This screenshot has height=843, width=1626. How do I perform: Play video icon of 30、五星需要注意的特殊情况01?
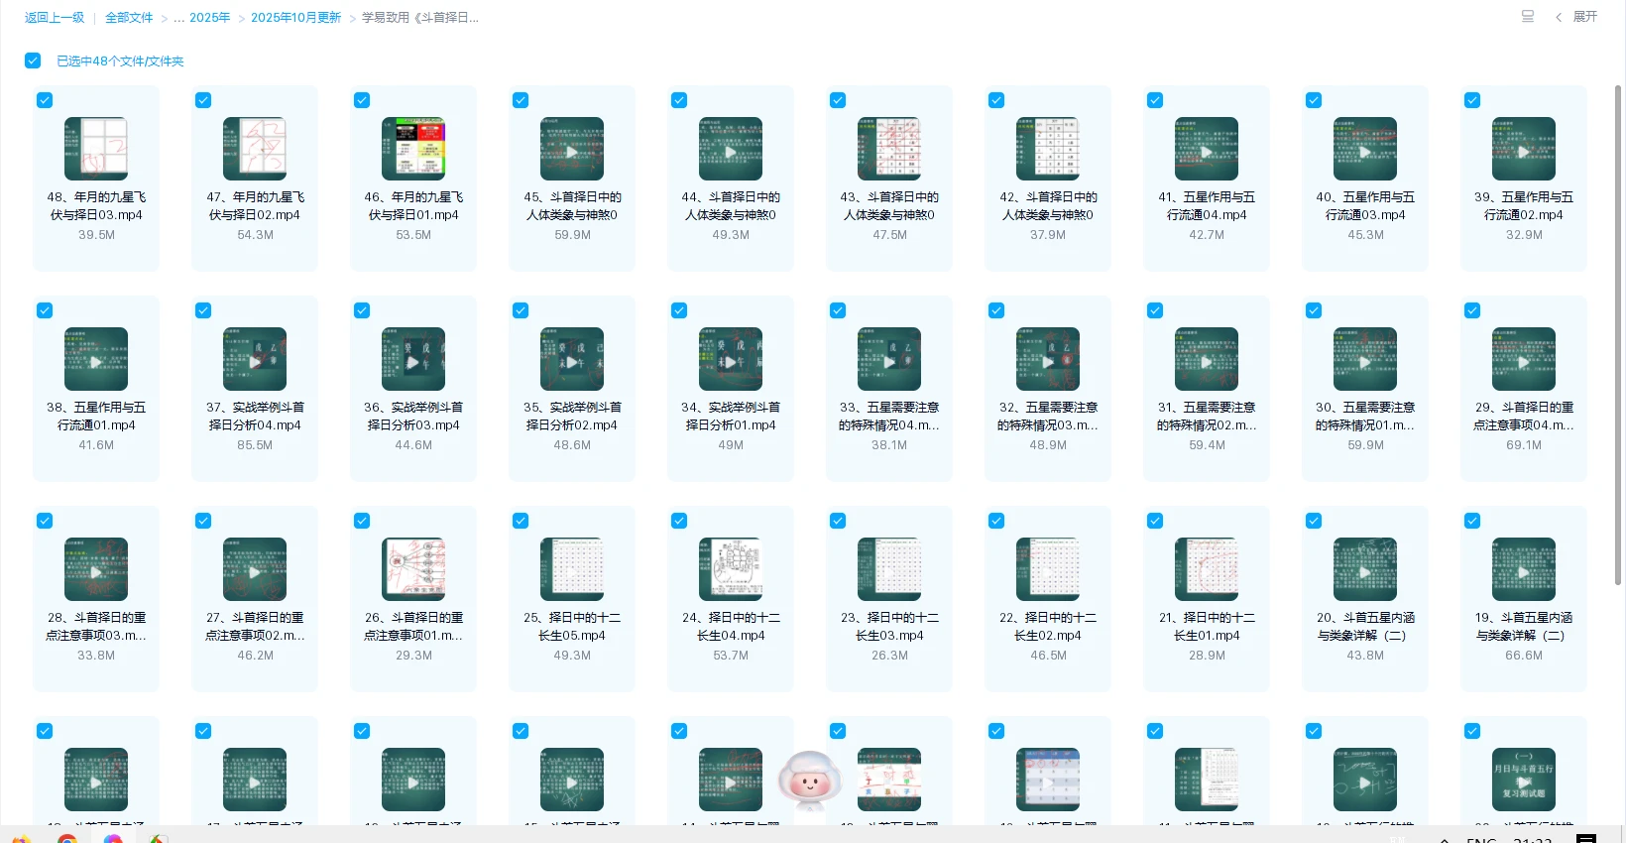1365,359
